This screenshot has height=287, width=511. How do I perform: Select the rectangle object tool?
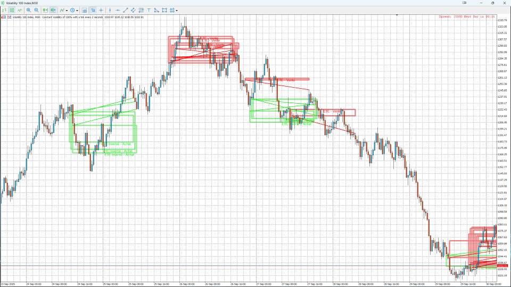164,10
